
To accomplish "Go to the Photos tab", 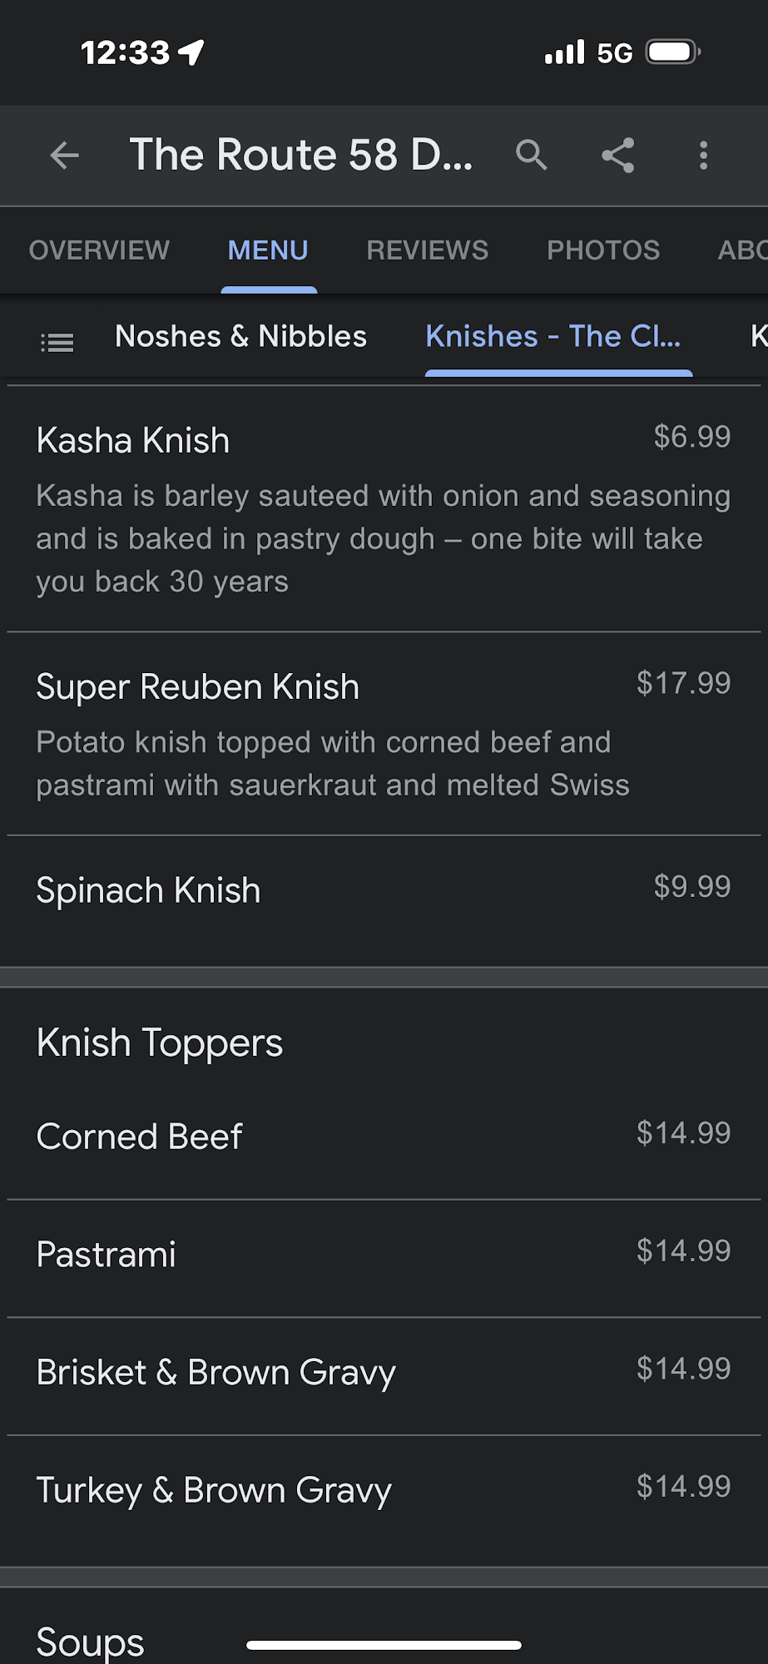I will point(603,250).
